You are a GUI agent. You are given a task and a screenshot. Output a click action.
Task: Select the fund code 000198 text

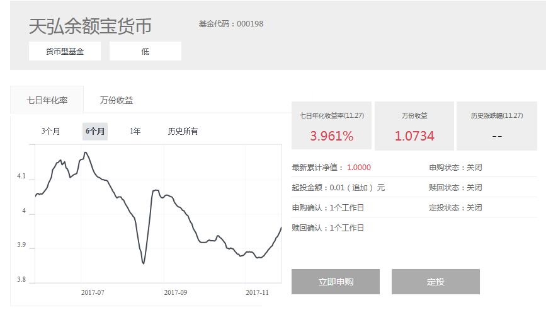[250, 24]
